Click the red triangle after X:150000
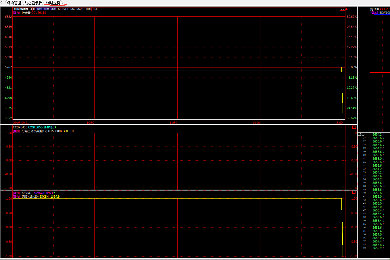 [62, 131]
